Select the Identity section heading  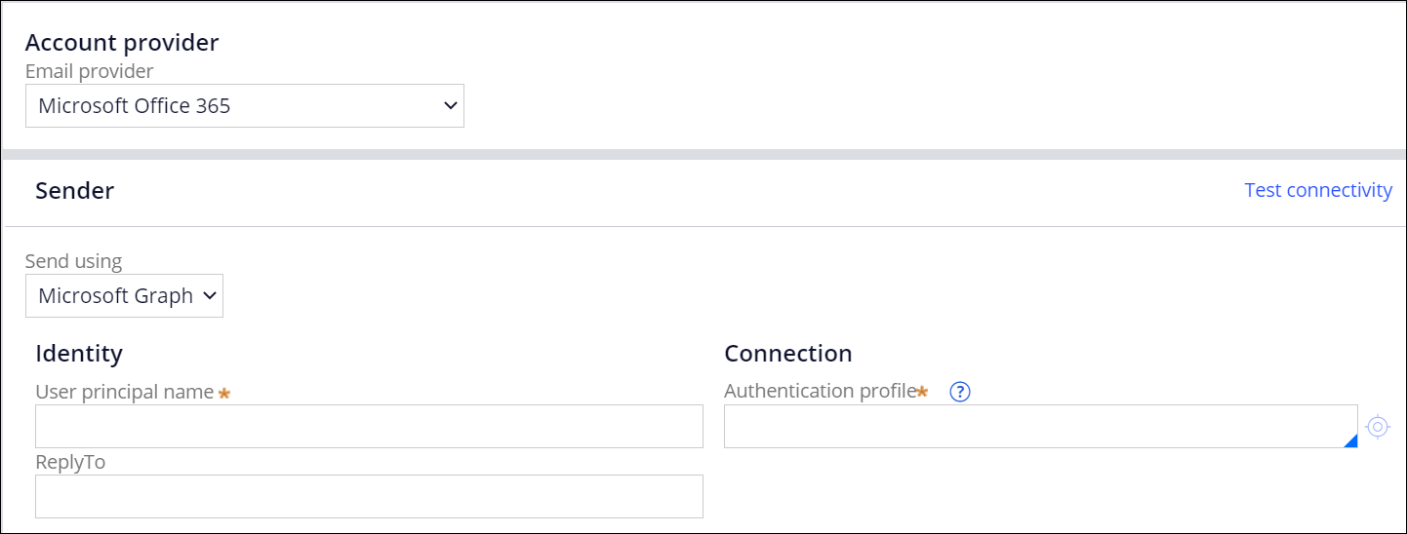(79, 353)
